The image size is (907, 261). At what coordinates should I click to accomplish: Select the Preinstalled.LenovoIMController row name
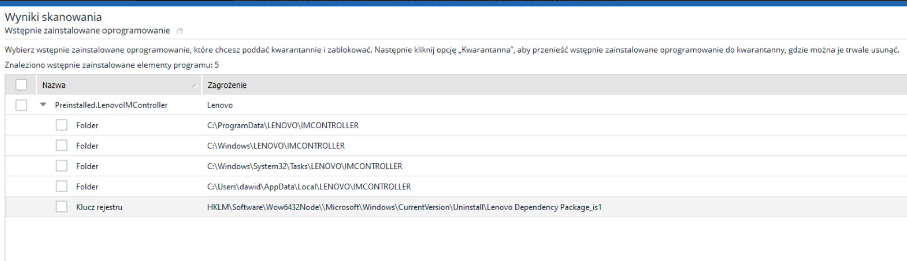[111, 105]
